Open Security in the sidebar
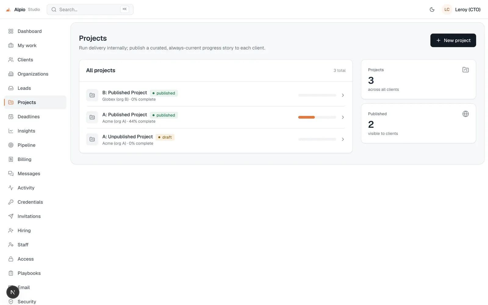This screenshot has height=305, width=488. 35,301
